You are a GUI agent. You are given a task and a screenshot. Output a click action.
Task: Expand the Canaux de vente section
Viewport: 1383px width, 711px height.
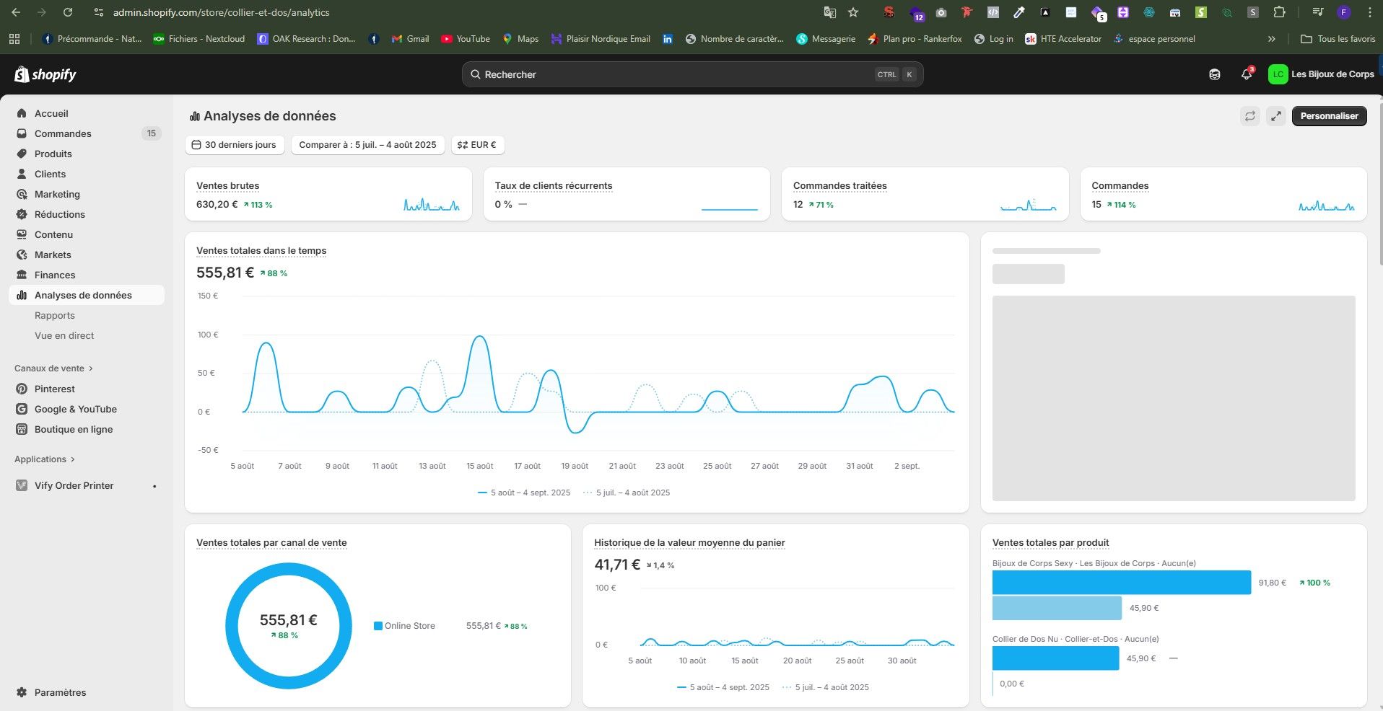pos(54,368)
